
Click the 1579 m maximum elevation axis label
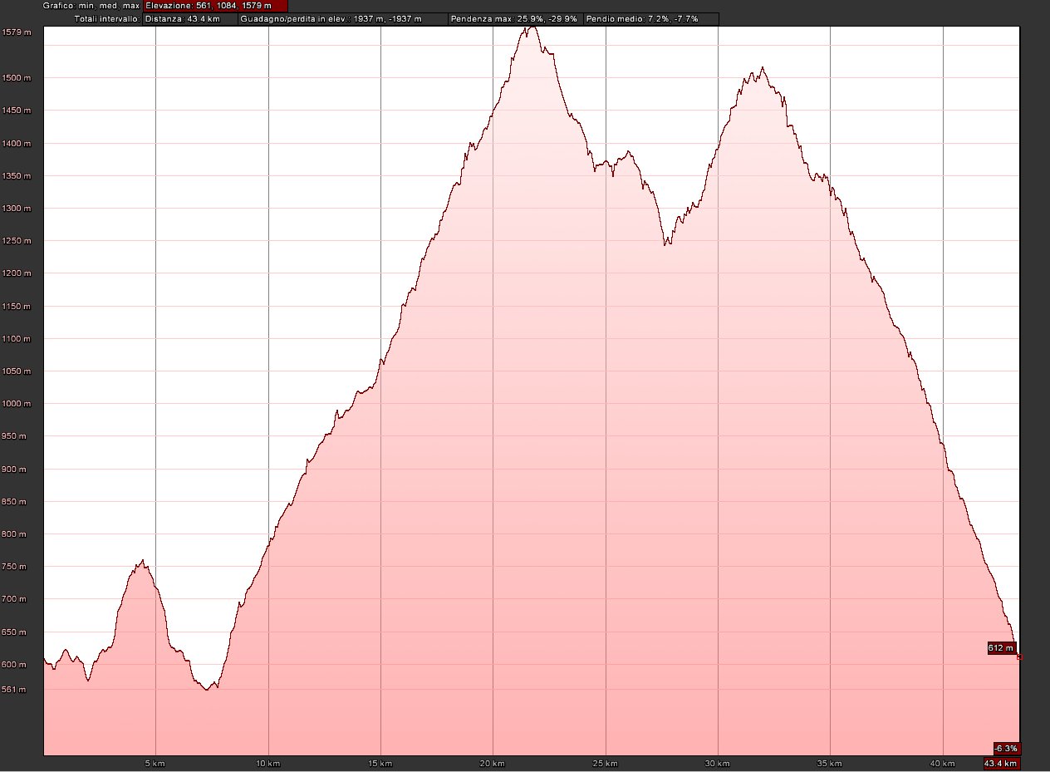[x=17, y=32]
